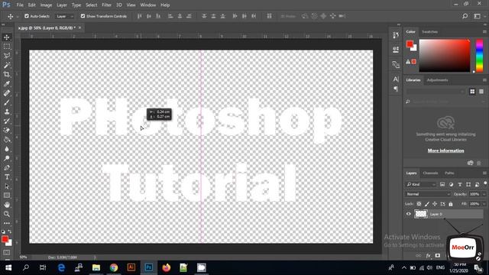The width and height of the screenshot is (489, 275).
Task: Select the Clone Stamp tool
Action: [7, 112]
